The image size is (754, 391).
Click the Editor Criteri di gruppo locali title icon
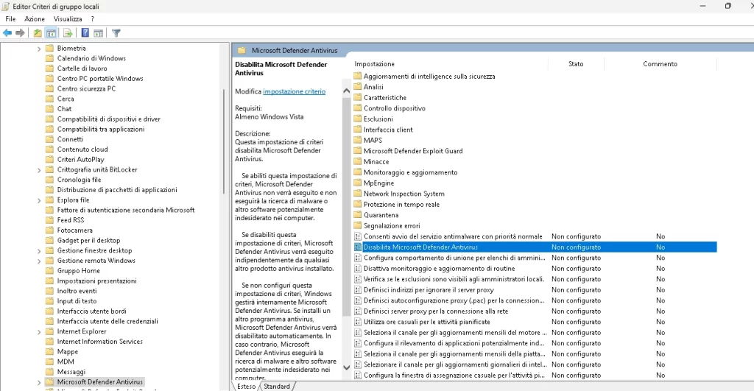pyautogui.click(x=5, y=6)
